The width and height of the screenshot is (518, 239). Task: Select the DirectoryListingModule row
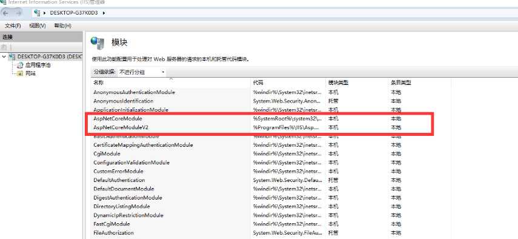pos(271,206)
